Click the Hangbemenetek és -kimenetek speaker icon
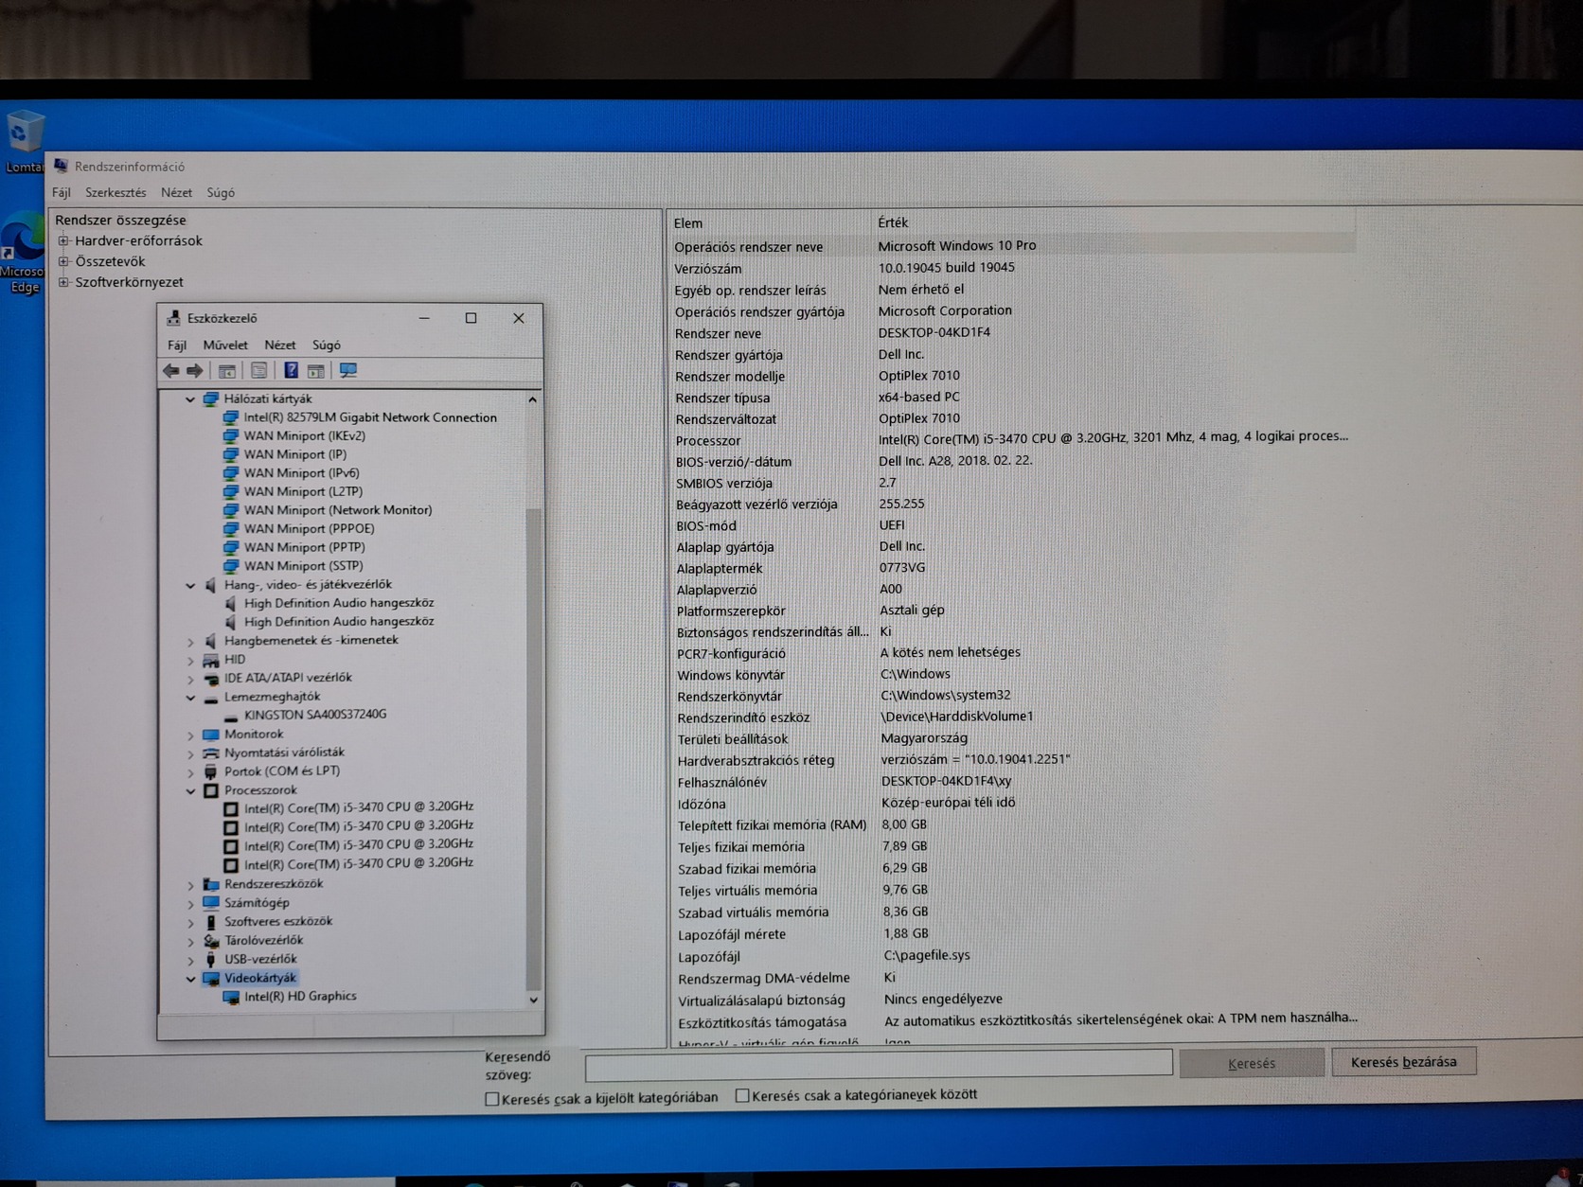 [211, 641]
